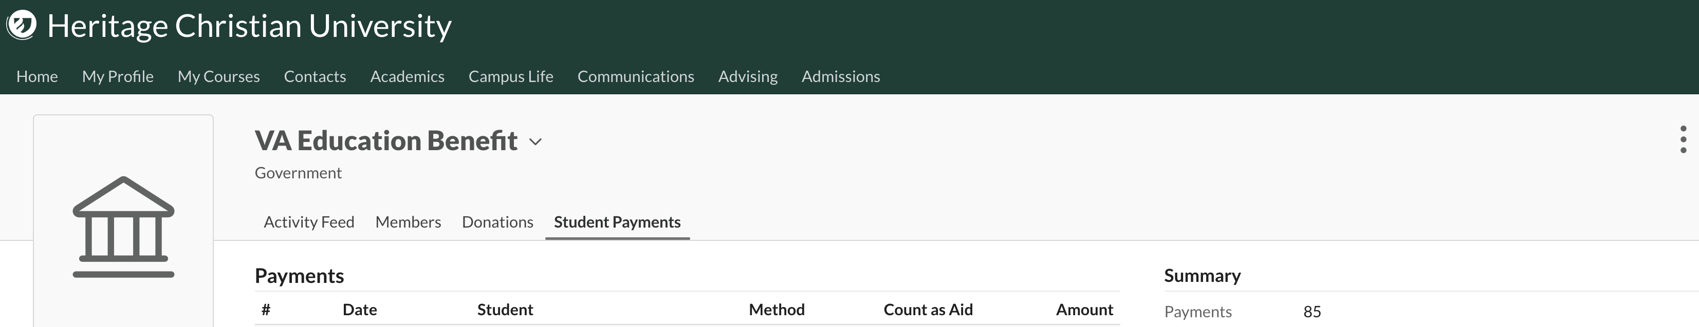This screenshot has width=1699, height=327.
Task: Click the Government organization type label
Action: tap(298, 173)
